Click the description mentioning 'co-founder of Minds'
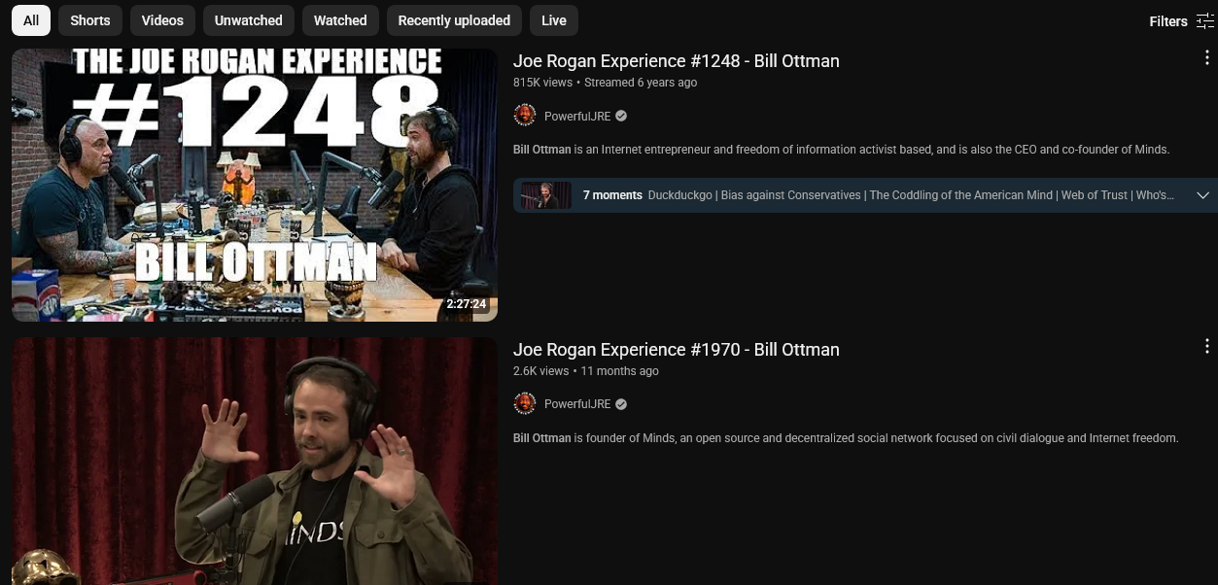The height and width of the screenshot is (585, 1218). 841,150
